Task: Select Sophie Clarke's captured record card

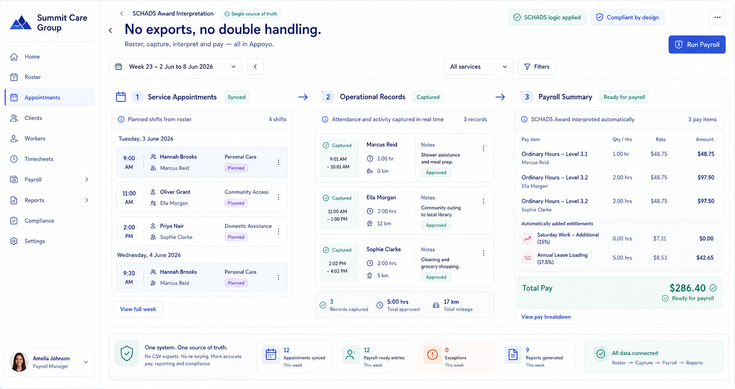Action: 404,263
